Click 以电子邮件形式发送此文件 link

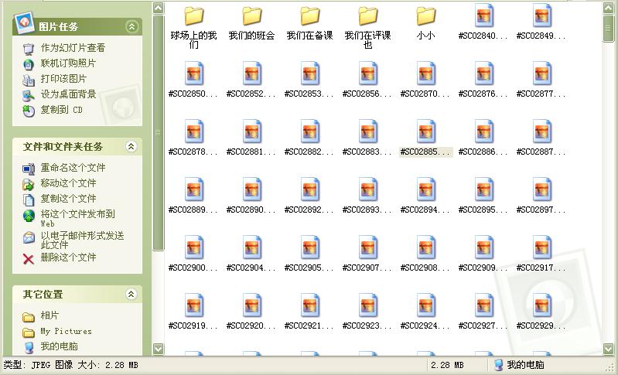click(82, 240)
